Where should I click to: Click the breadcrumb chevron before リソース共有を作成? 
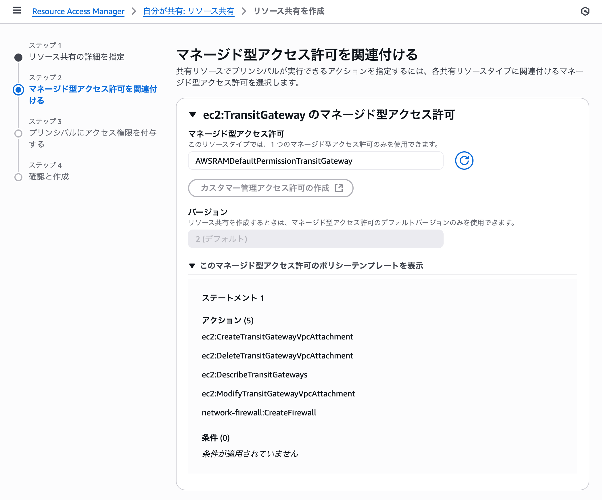tap(244, 12)
